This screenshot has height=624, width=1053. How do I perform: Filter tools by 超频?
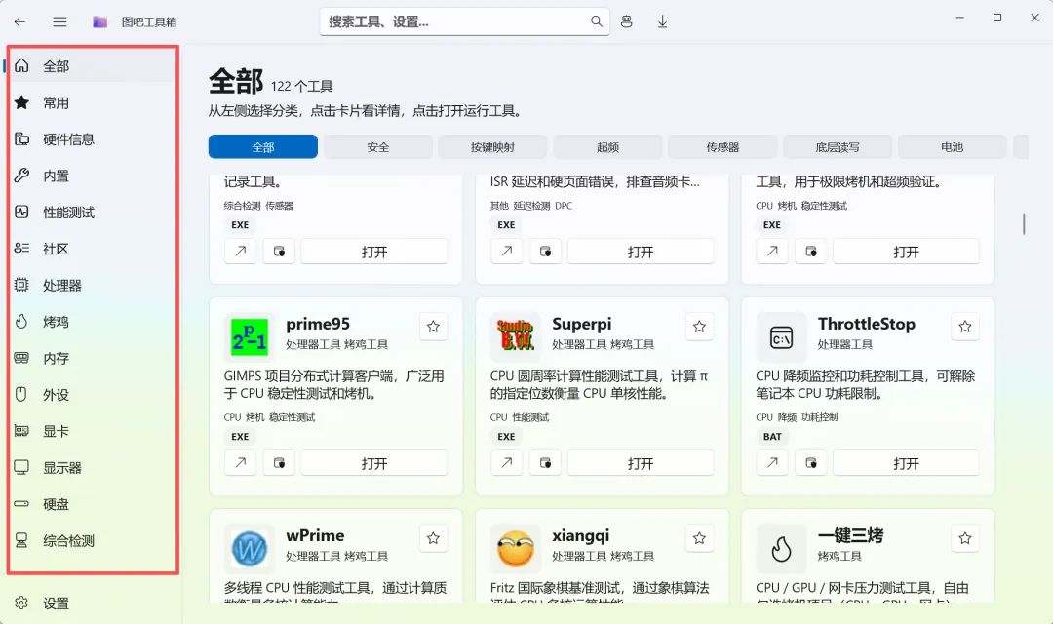607,147
